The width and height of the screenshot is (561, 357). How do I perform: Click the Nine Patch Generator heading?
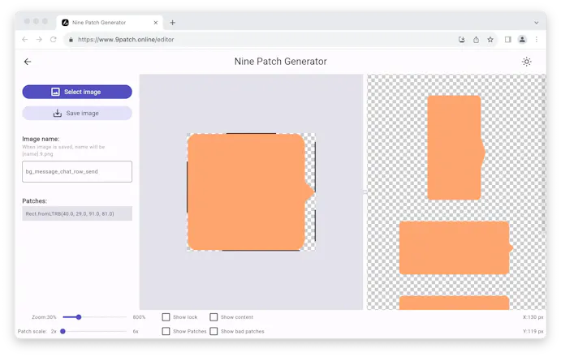point(281,62)
